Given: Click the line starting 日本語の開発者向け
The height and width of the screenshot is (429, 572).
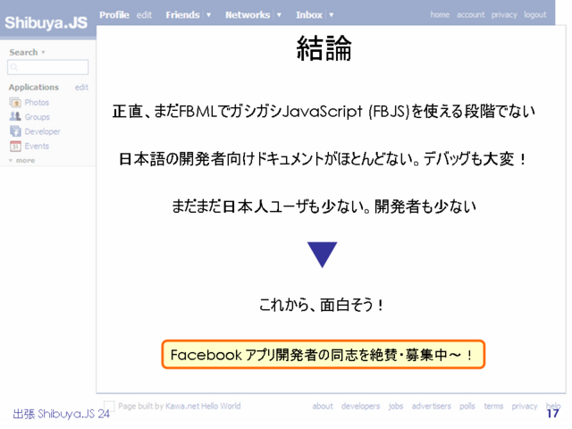Looking at the screenshot, I should [x=324, y=159].
